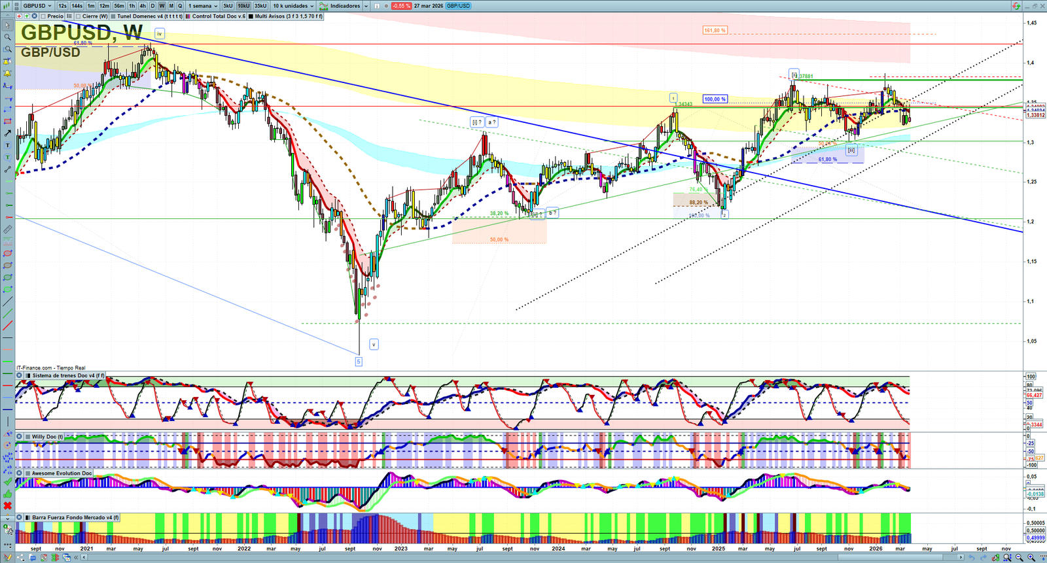The width and height of the screenshot is (1047, 563).
Task: Close the Sistema de trenes Doc panel
Action: coord(20,375)
